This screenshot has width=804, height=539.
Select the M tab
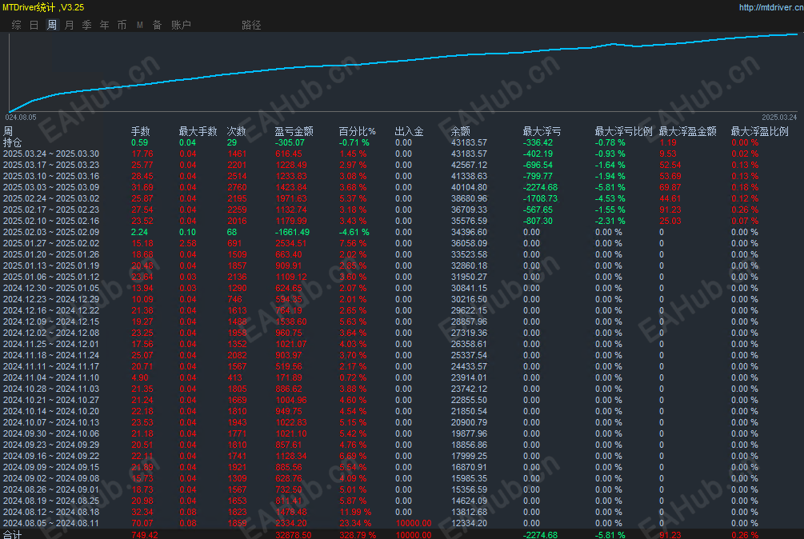coord(139,25)
